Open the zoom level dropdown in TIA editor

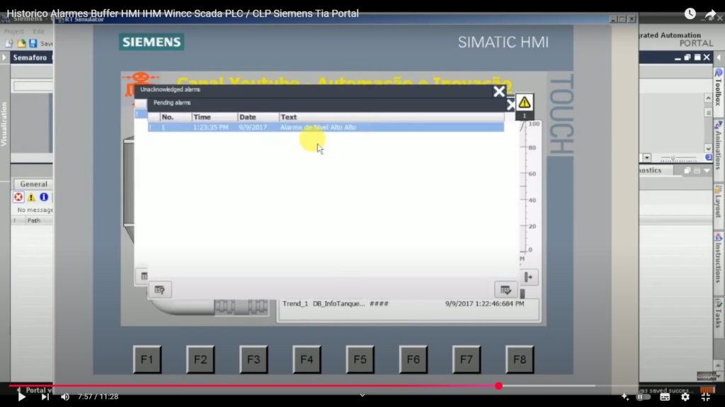646,158
